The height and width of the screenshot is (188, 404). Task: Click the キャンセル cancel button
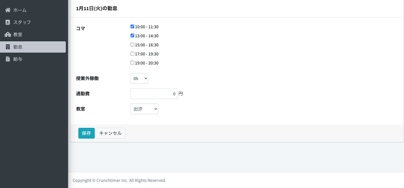click(110, 133)
